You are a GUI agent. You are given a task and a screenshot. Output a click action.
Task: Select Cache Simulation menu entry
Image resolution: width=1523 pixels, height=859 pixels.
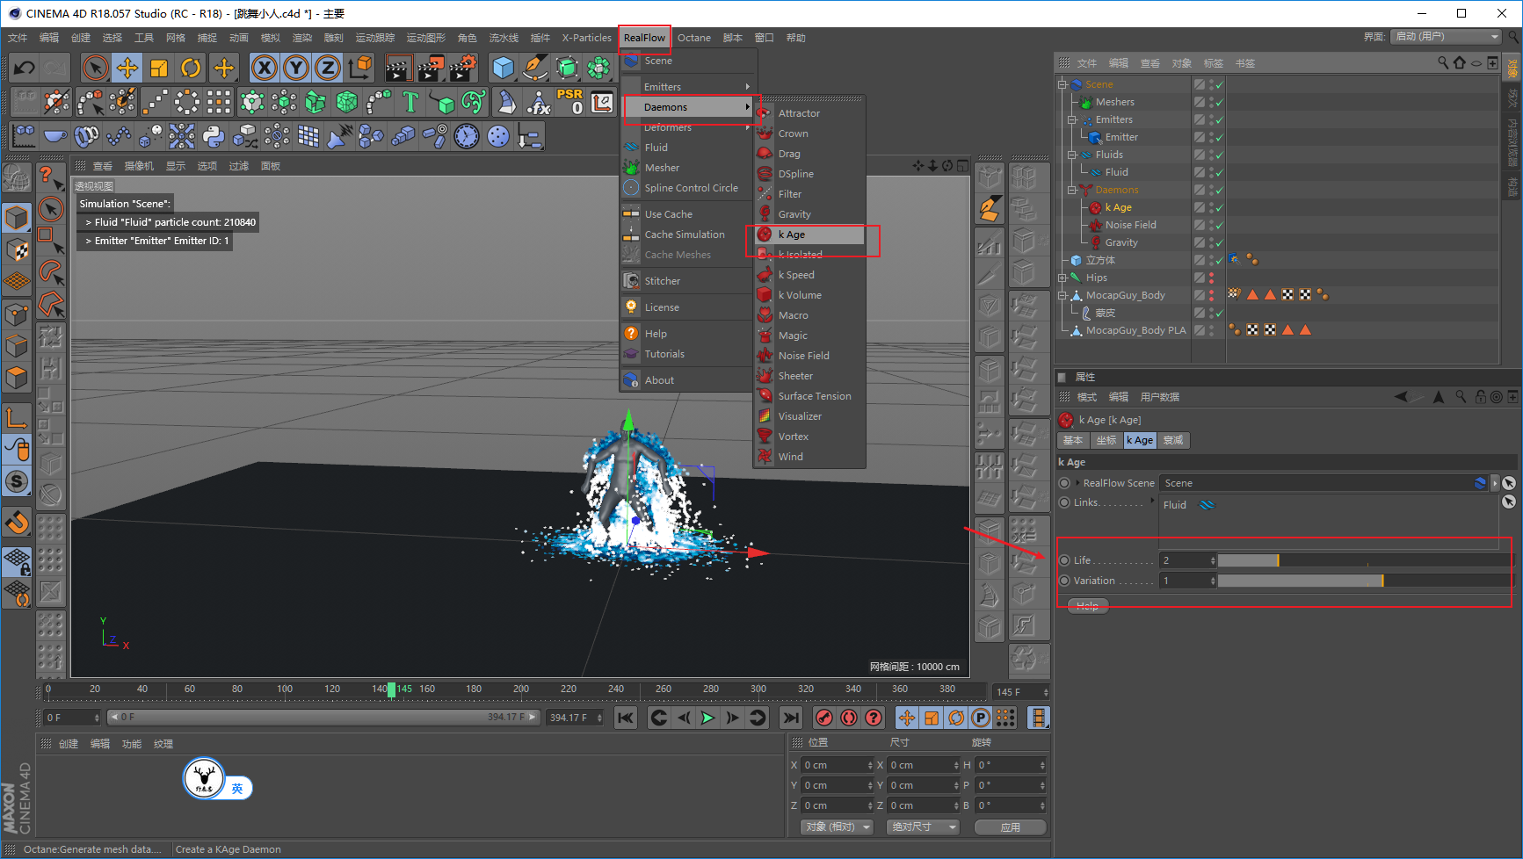click(x=685, y=235)
